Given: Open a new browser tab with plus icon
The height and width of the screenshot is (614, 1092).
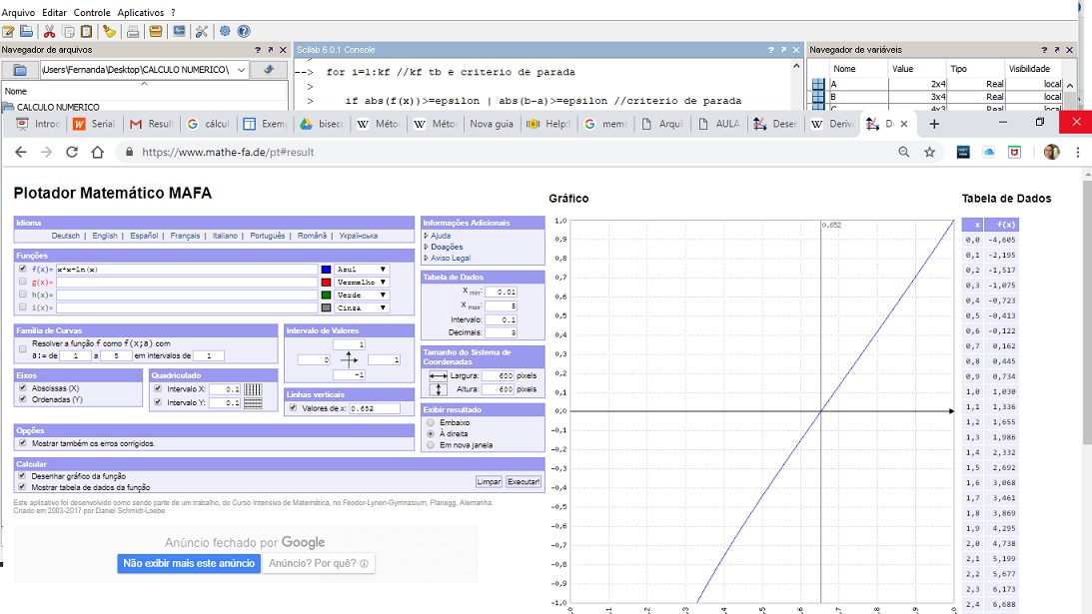Looking at the screenshot, I should pos(934,124).
